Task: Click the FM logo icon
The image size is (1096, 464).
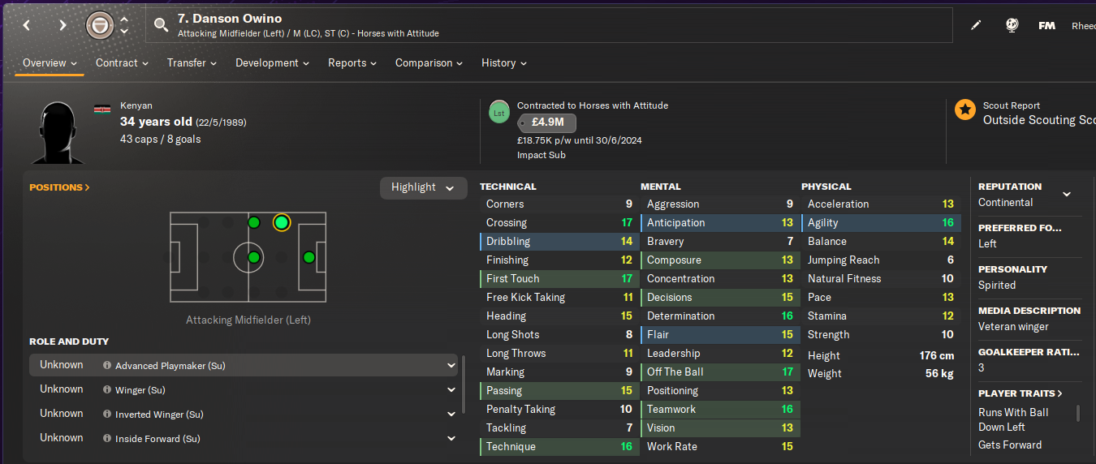Action: tap(1046, 25)
